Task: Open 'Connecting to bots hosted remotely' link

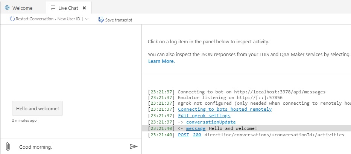Action: (225, 109)
